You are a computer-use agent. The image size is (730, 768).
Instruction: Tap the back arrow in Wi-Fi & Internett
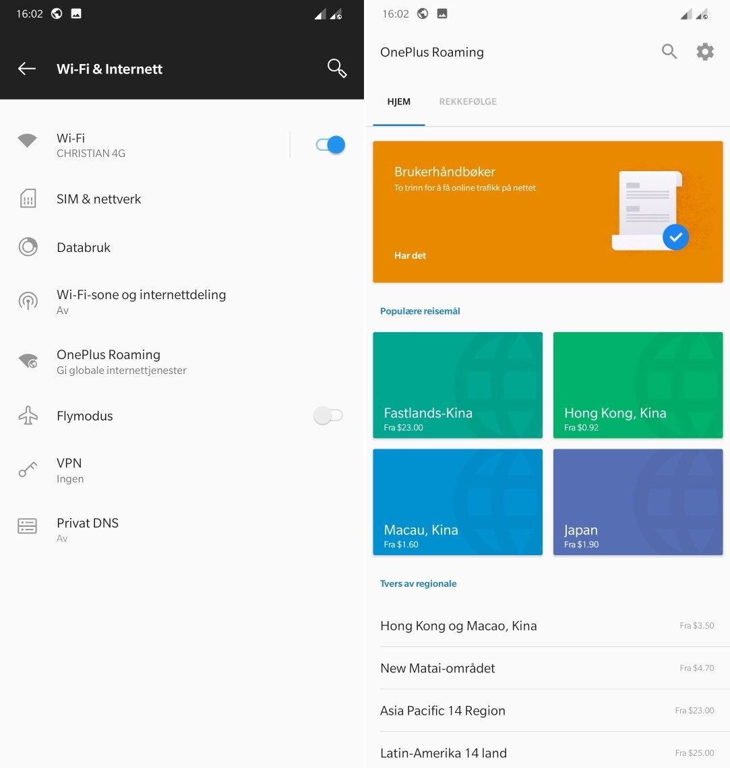27,69
